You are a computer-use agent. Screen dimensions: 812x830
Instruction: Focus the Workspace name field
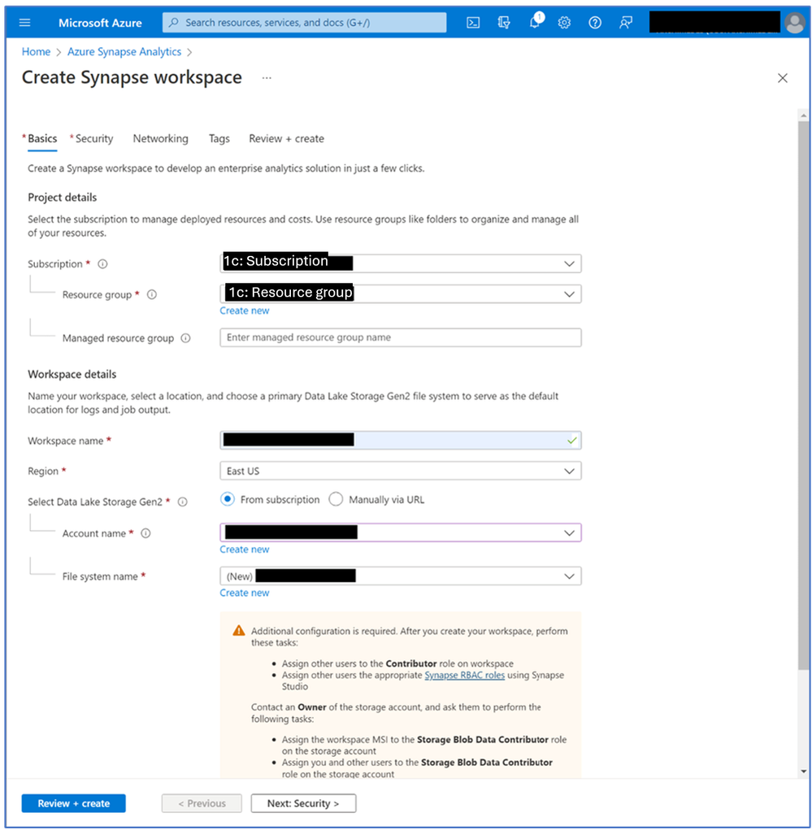tap(400, 441)
